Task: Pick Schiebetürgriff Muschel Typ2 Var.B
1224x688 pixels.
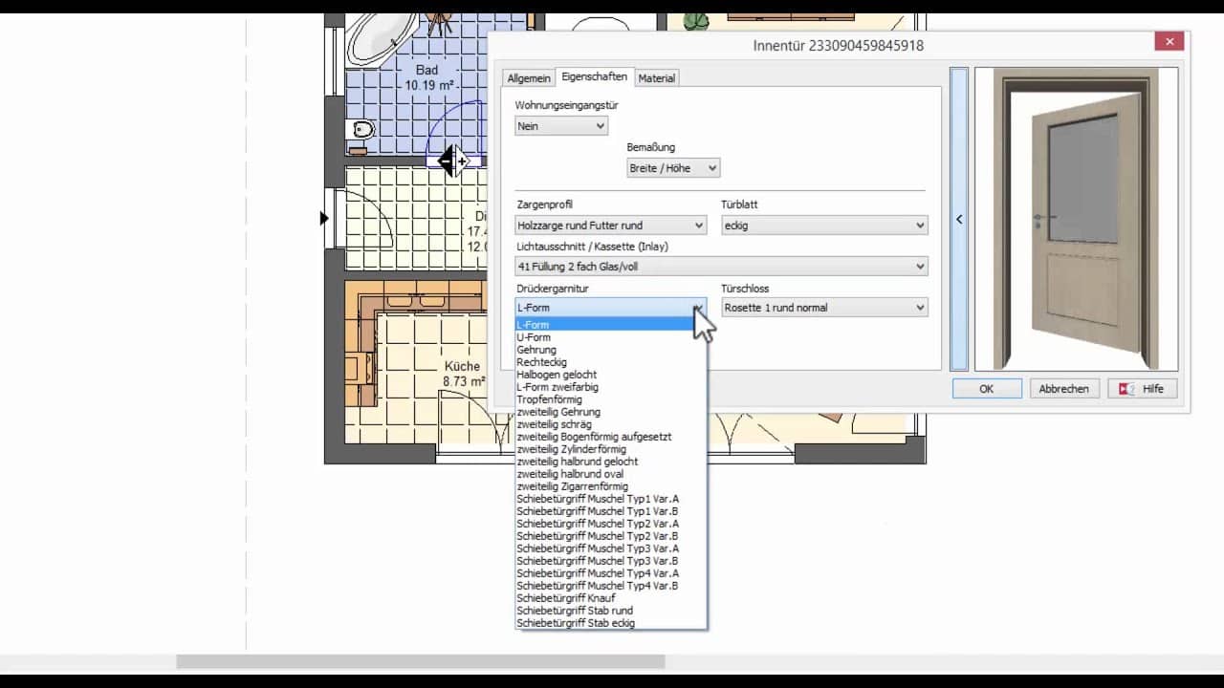Action: coord(610,536)
